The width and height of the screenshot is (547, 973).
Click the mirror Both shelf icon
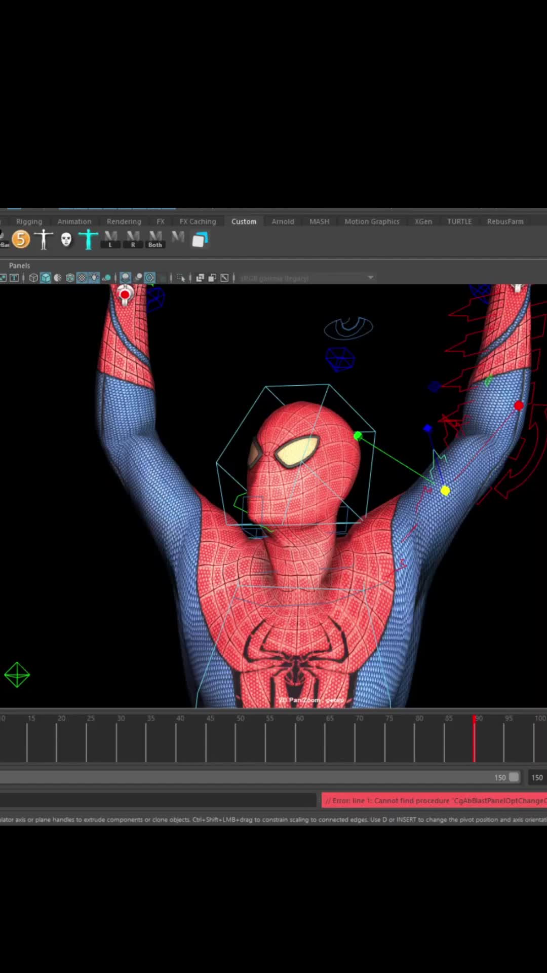coord(155,239)
